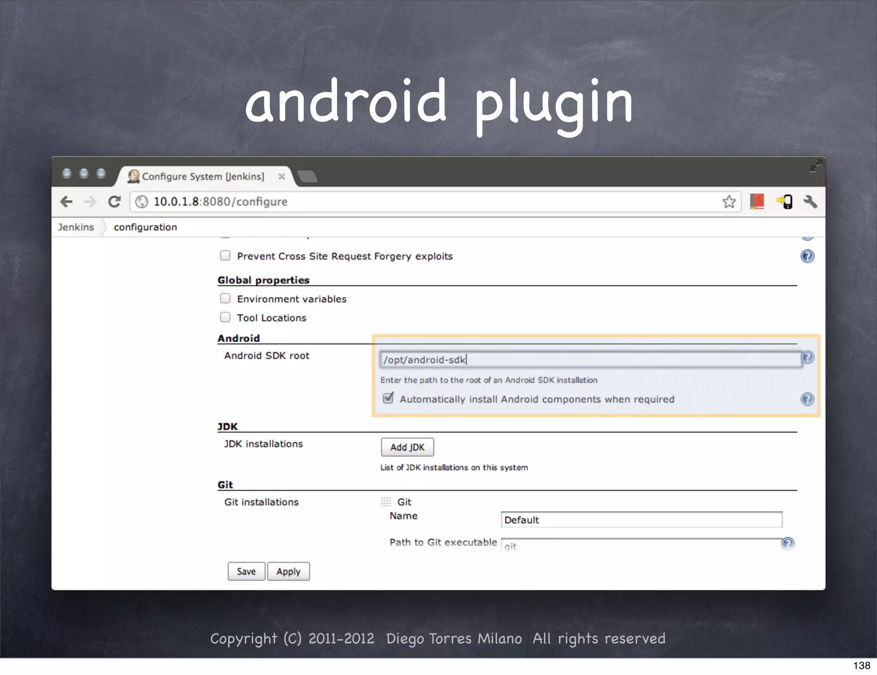The height and width of the screenshot is (675, 877).
Task: Click the Android SDK root text field
Action: [590, 360]
